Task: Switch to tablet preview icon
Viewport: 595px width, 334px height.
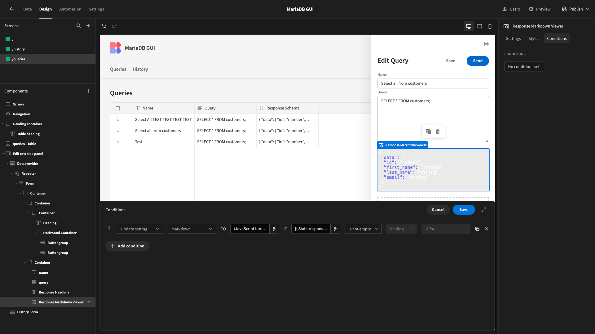Action: 479,26
